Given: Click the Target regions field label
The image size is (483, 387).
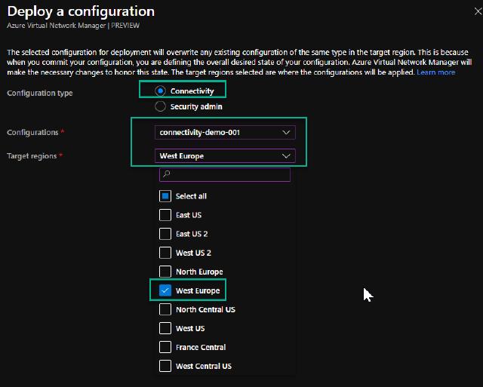Looking at the screenshot, I should [33, 155].
